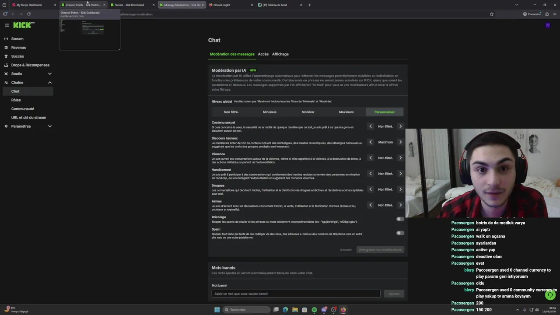Viewport: 560px width, 315px height.
Task: Open Microsoft Store from the taskbar
Action: (304, 310)
